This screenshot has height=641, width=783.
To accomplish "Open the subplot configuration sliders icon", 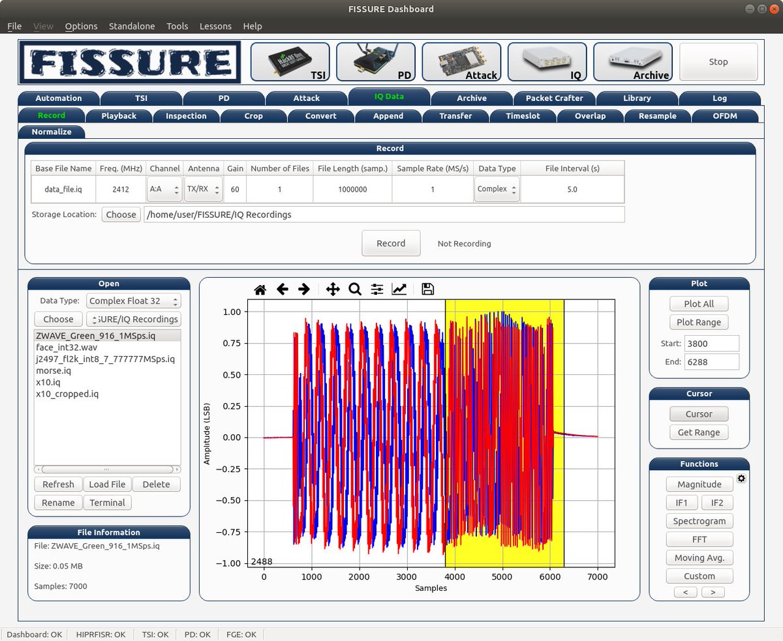I will [376, 289].
